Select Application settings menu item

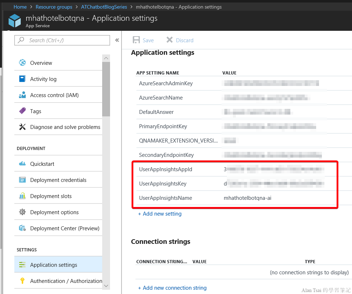click(58, 265)
